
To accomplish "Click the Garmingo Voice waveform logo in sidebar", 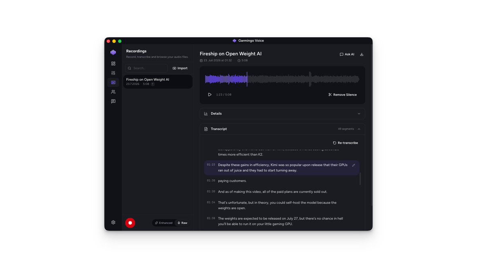I will (x=113, y=52).
